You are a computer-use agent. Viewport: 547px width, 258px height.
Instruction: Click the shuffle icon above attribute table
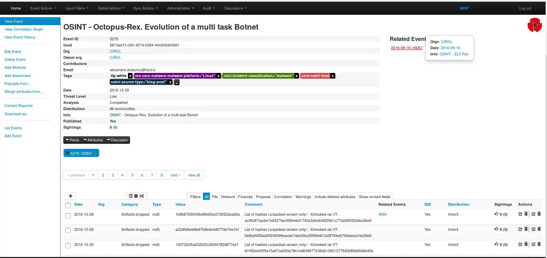pos(141,196)
